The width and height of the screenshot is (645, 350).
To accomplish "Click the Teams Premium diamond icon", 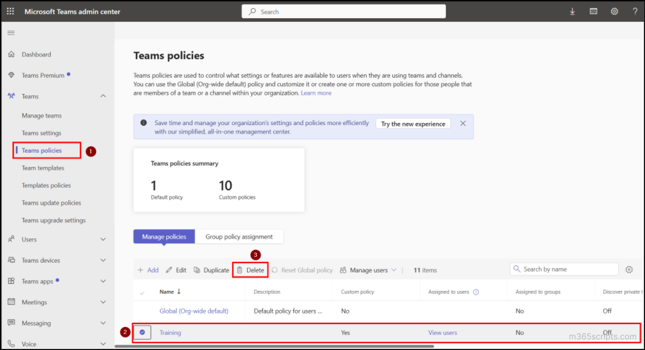I will 11,76.
